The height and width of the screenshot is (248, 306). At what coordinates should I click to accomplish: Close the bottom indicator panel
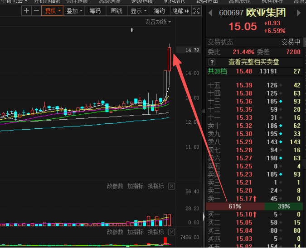[171, 232]
